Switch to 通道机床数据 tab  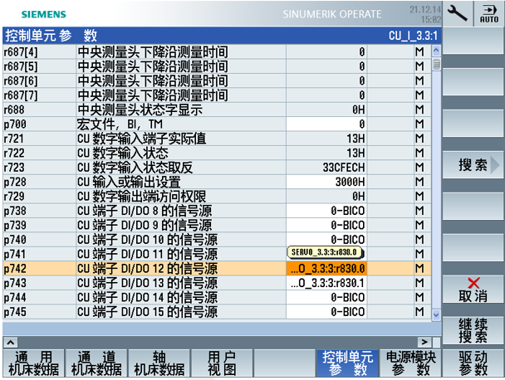click(x=96, y=363)
